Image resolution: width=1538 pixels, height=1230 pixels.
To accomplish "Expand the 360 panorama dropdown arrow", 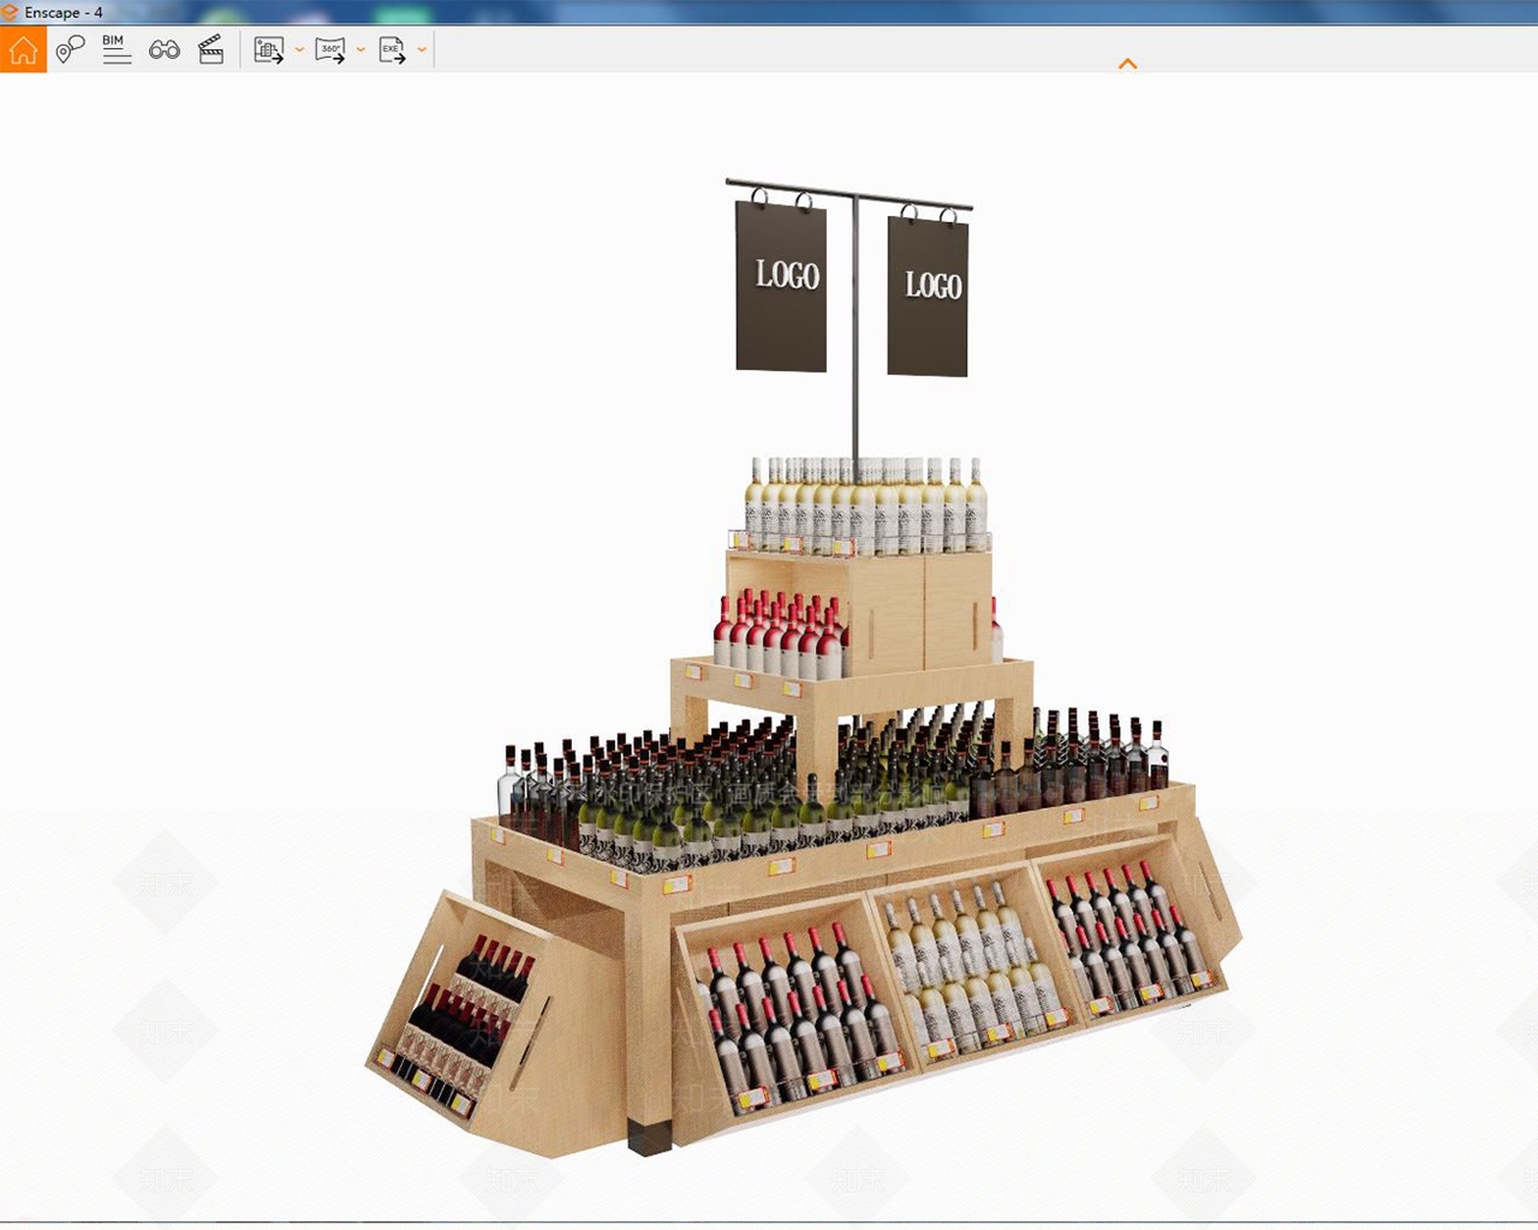I will (x=360, y=50).
